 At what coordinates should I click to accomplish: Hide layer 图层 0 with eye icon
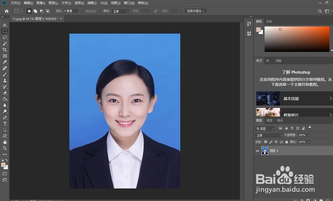click(x=257, y=151)
